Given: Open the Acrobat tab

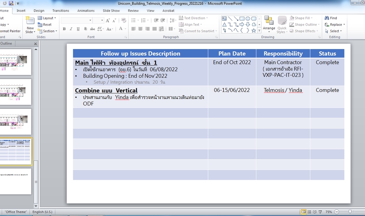Looking at the screenshot, I should click(168, 11).
